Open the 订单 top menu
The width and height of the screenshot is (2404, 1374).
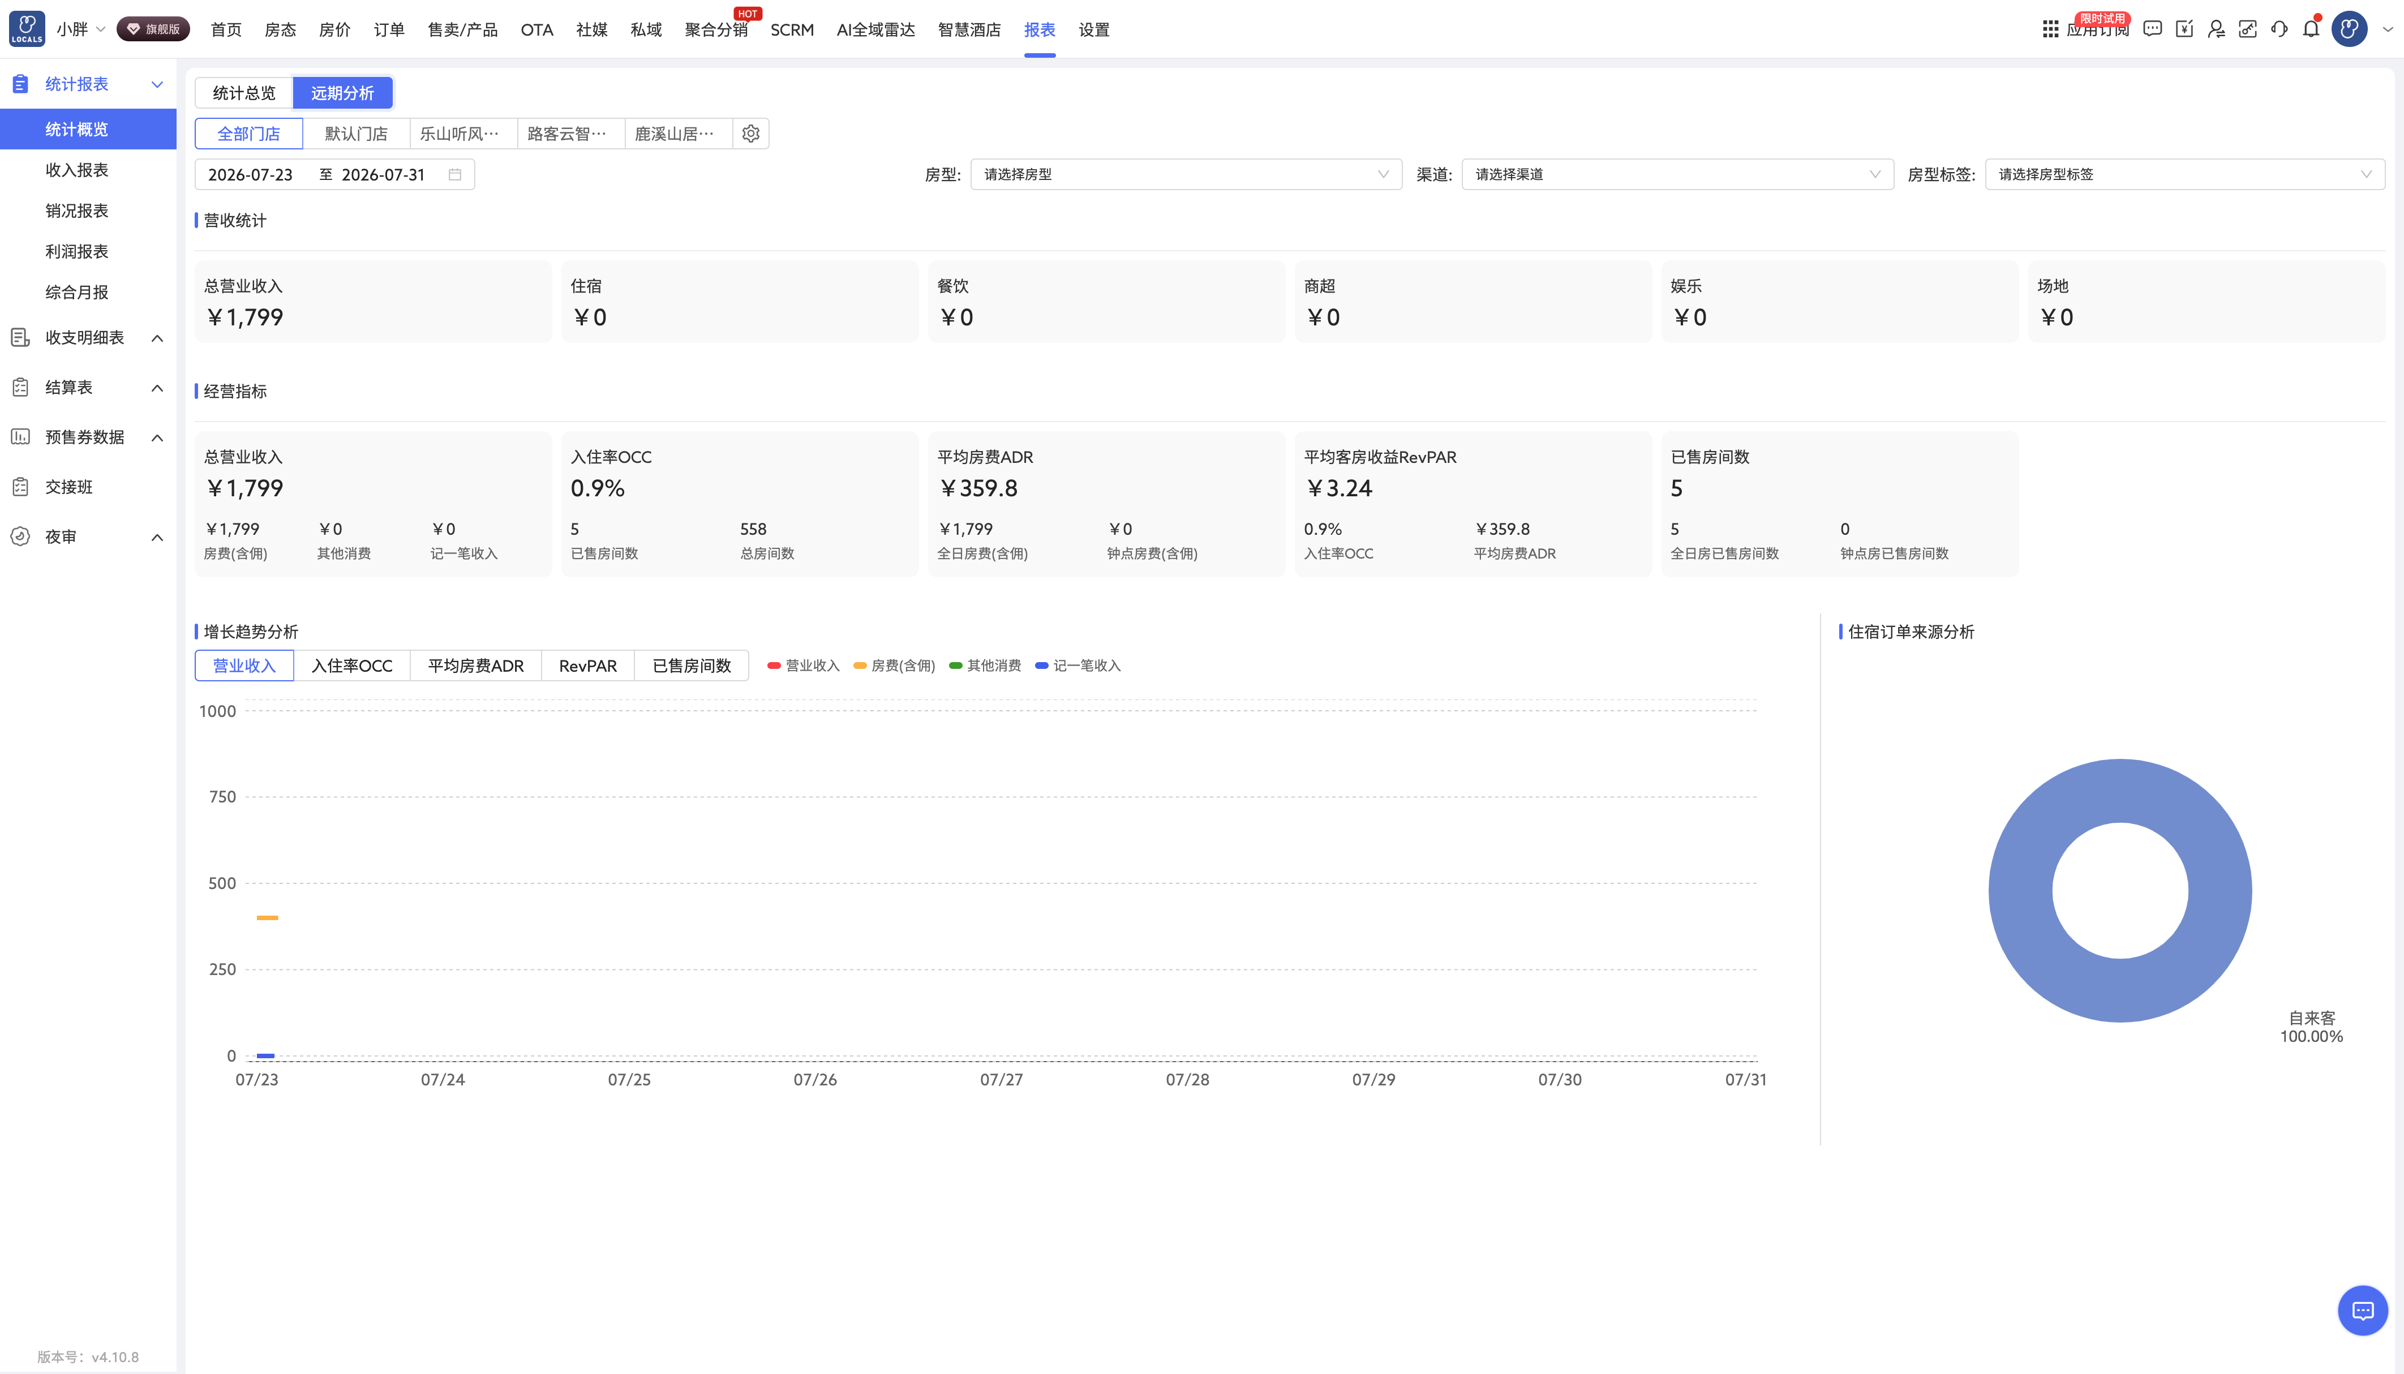389,29
